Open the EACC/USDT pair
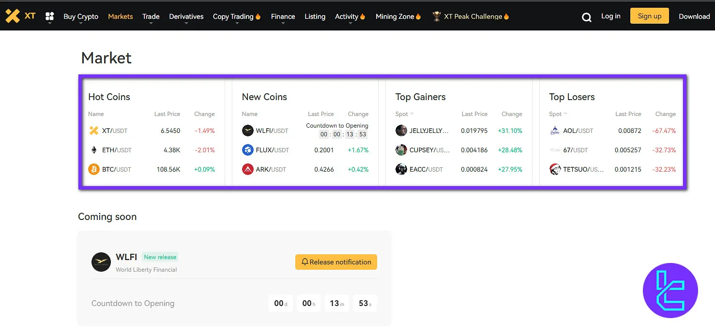 459,169
